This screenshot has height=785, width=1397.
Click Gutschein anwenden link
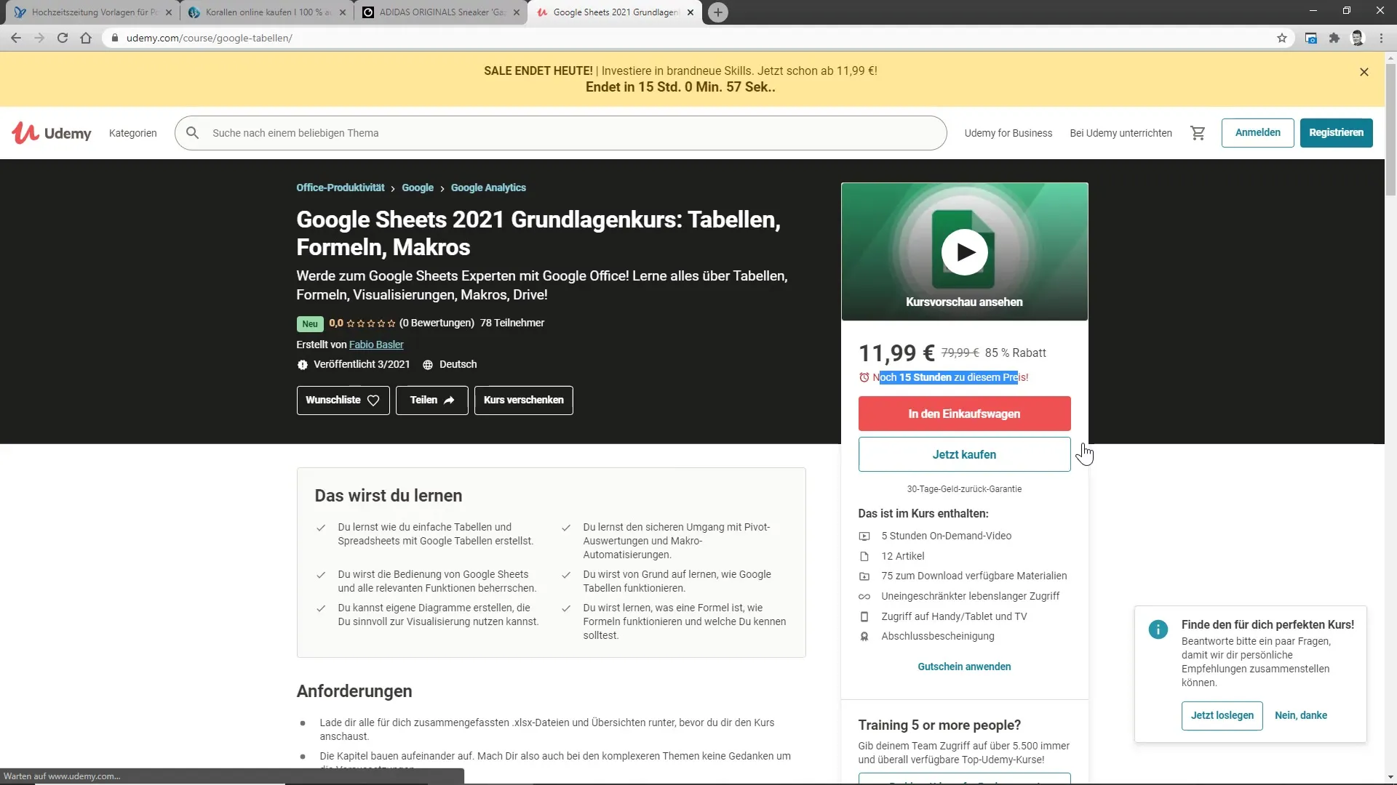(x=964, y=667)
